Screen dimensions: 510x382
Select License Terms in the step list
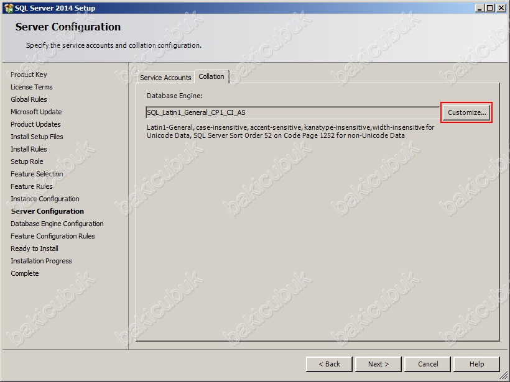(32, 87)
